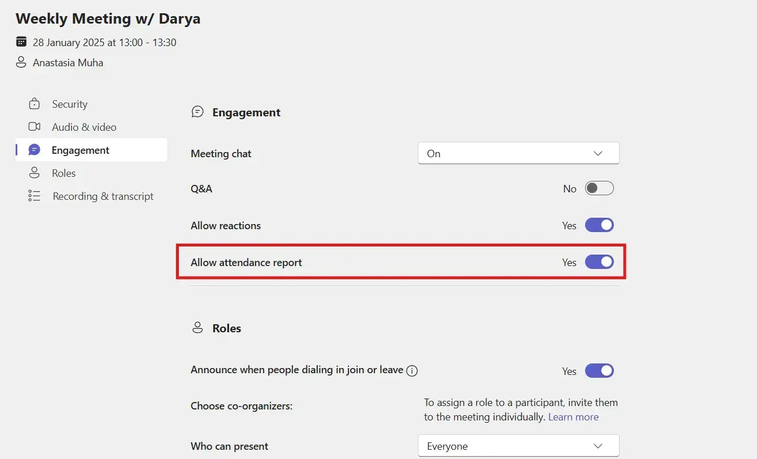
Task: Open the Meeting chat dropdown
Action: [x=518, y=154]
